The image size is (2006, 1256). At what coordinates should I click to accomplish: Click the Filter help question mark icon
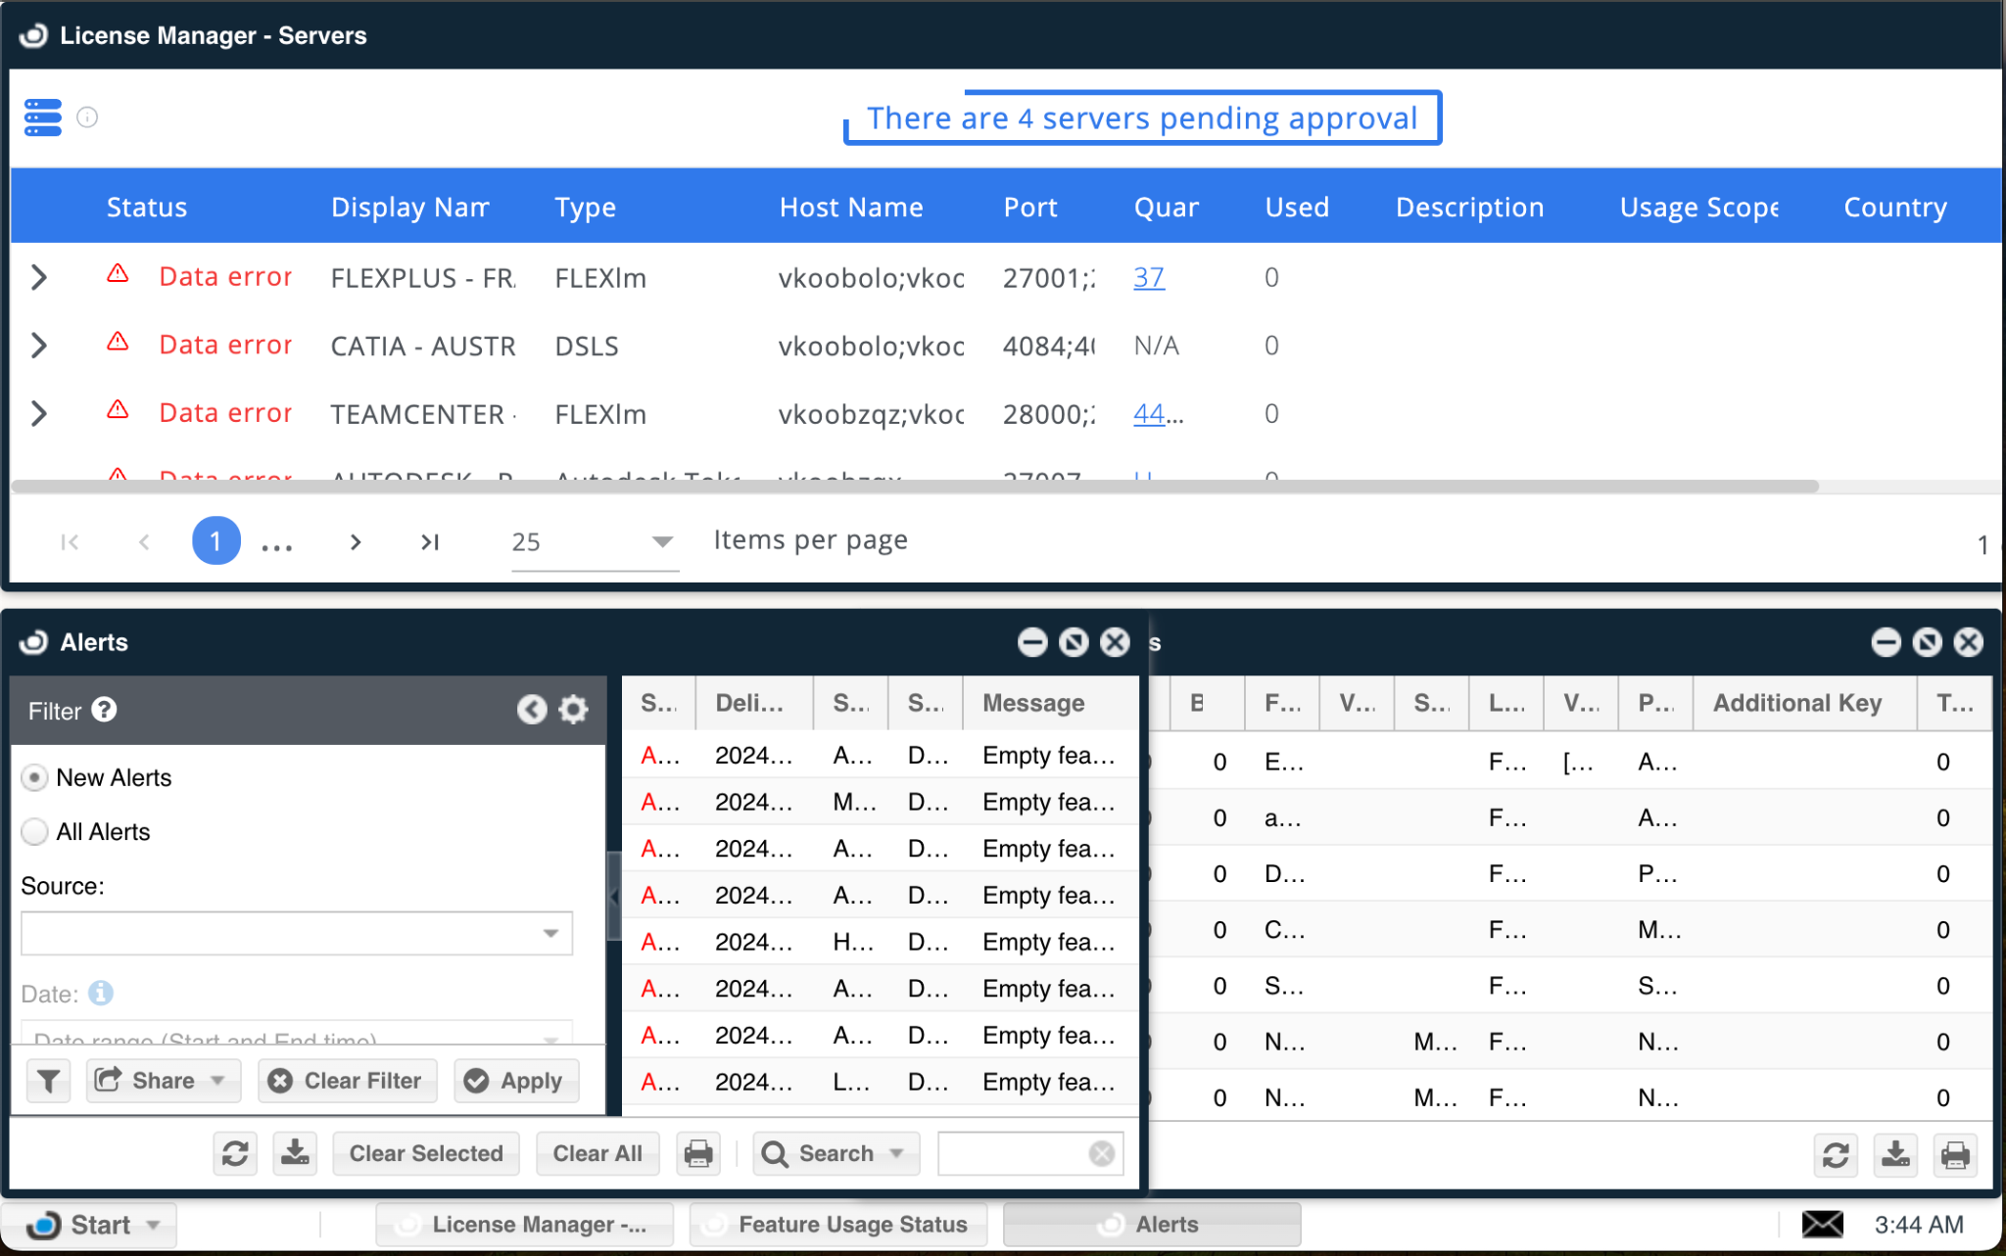(x=104, y=710)
